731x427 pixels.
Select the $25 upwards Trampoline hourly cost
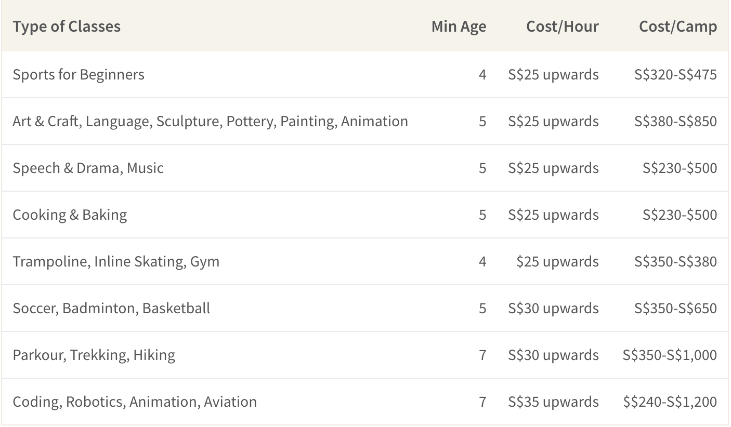pyautogui.click(x=557, y=261)
